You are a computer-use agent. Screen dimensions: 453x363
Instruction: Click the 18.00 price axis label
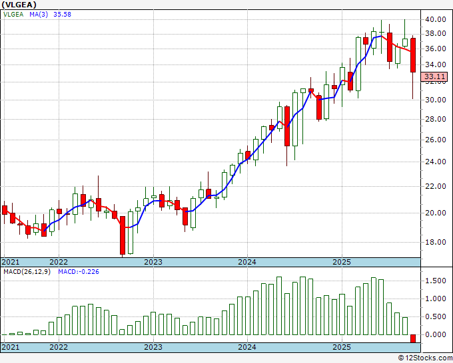tap(435, 242)
